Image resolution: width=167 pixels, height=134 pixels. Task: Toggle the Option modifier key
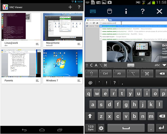coord(133,74)
